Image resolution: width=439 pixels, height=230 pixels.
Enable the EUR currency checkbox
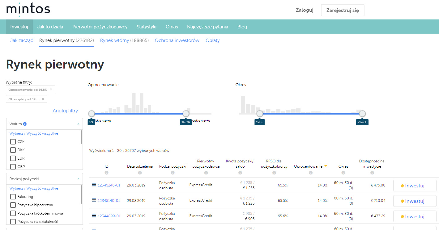(x=13, y=158)
